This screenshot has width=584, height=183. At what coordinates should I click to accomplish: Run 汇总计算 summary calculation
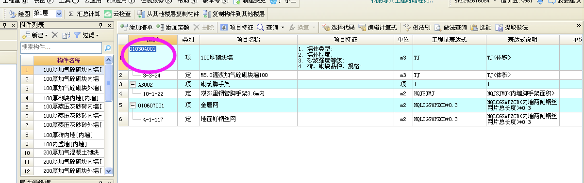pyautogui.click(x=84, y=14)
